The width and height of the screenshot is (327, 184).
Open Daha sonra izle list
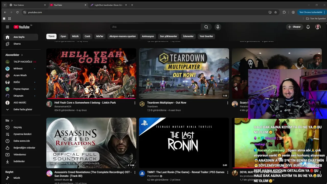[x=21, y=141]
